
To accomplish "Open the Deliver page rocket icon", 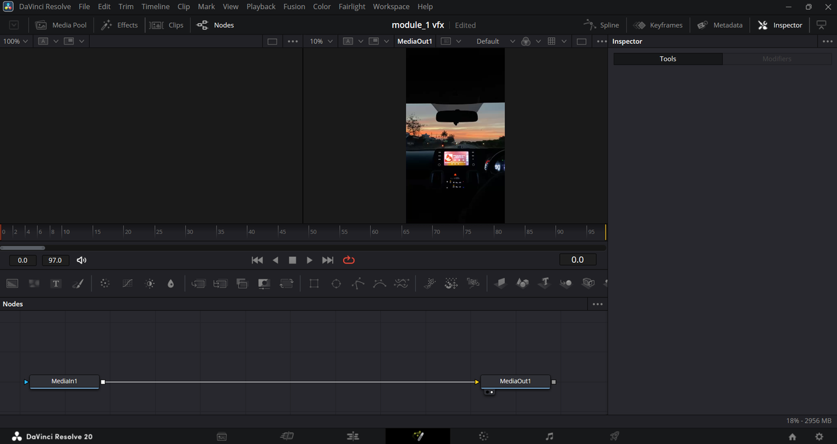I will [614, 436].
